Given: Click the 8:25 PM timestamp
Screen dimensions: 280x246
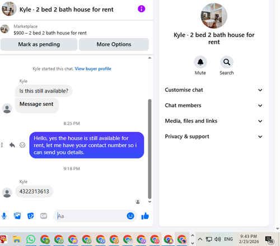Looking at the screenshot, I should [72, 123].
